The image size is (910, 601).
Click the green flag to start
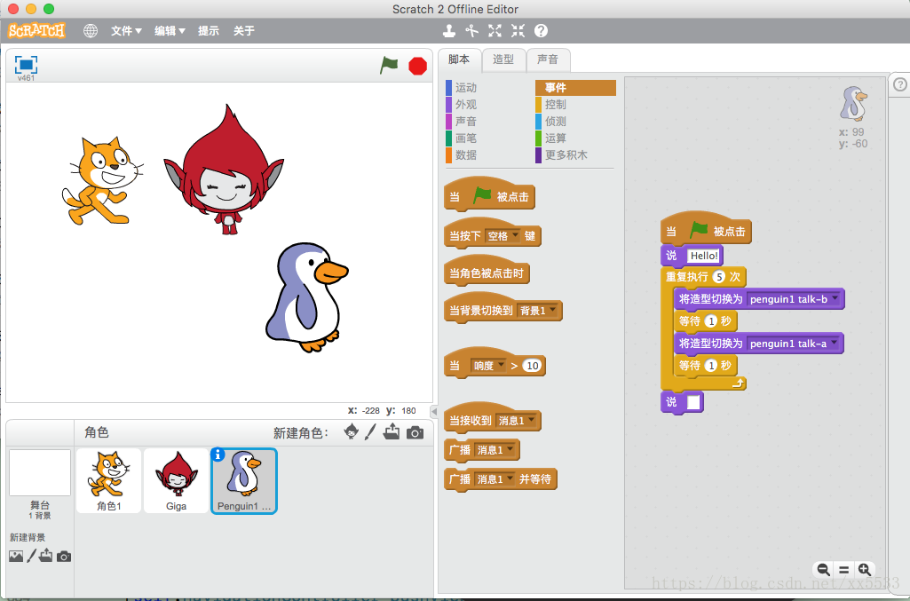(389, 65)
